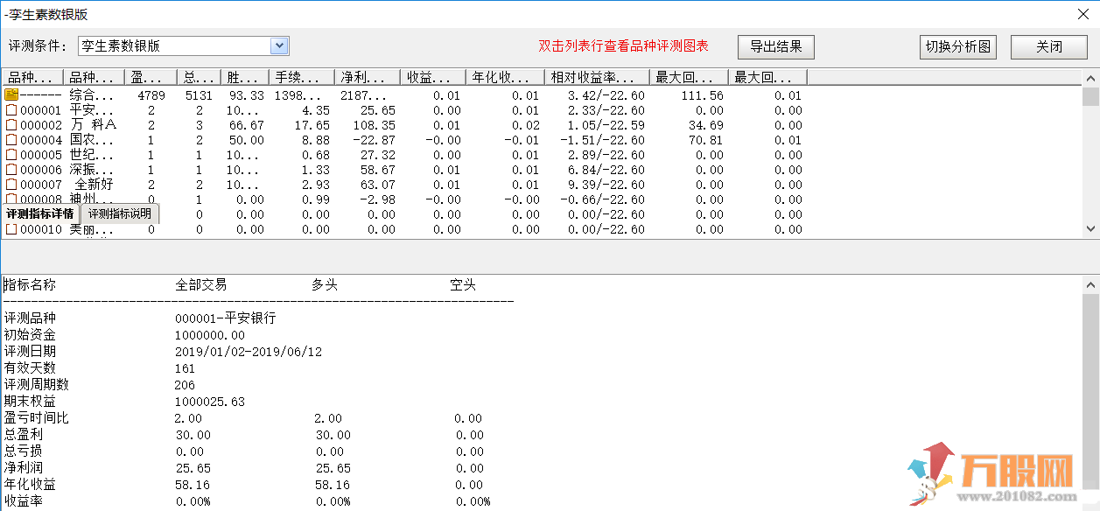This screenshot has height=511, width=1100.
Task: Click the 全部交易 column heading
Action: point(201,285)
